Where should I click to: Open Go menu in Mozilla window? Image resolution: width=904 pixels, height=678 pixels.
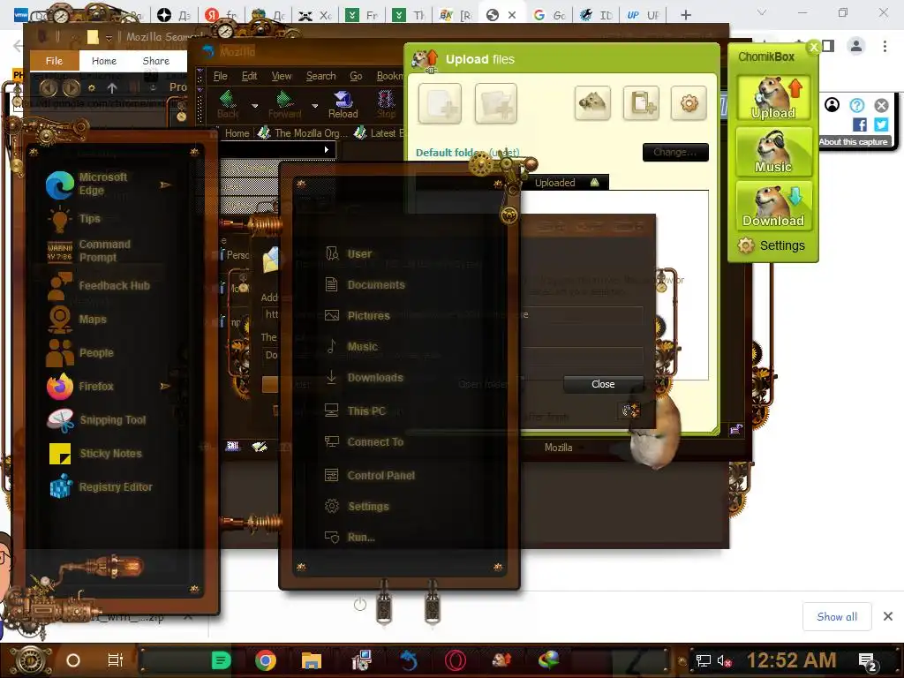[356, 76]
